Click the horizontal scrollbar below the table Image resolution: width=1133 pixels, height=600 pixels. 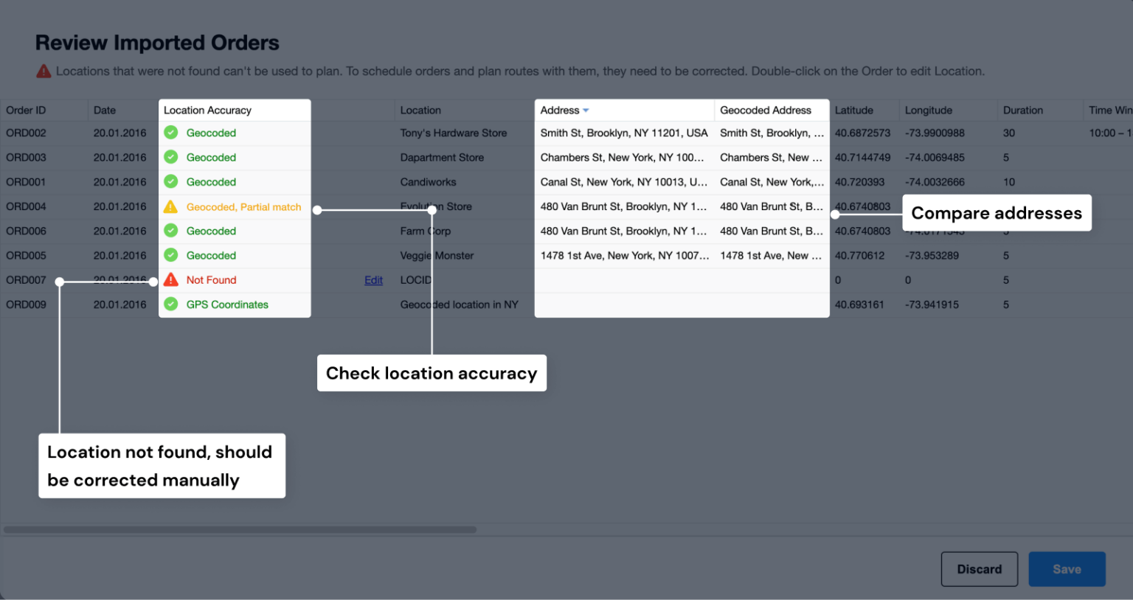240,529
